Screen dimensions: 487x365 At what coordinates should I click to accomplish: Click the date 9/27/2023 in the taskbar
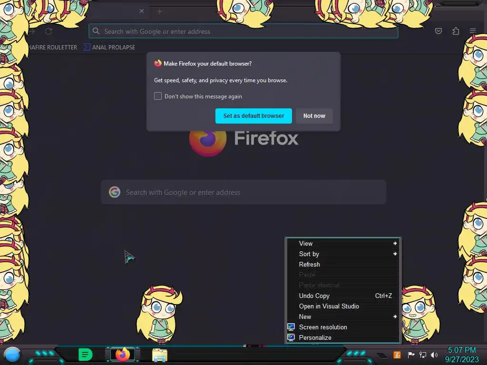pyautogui.click(x=462, y=359)
